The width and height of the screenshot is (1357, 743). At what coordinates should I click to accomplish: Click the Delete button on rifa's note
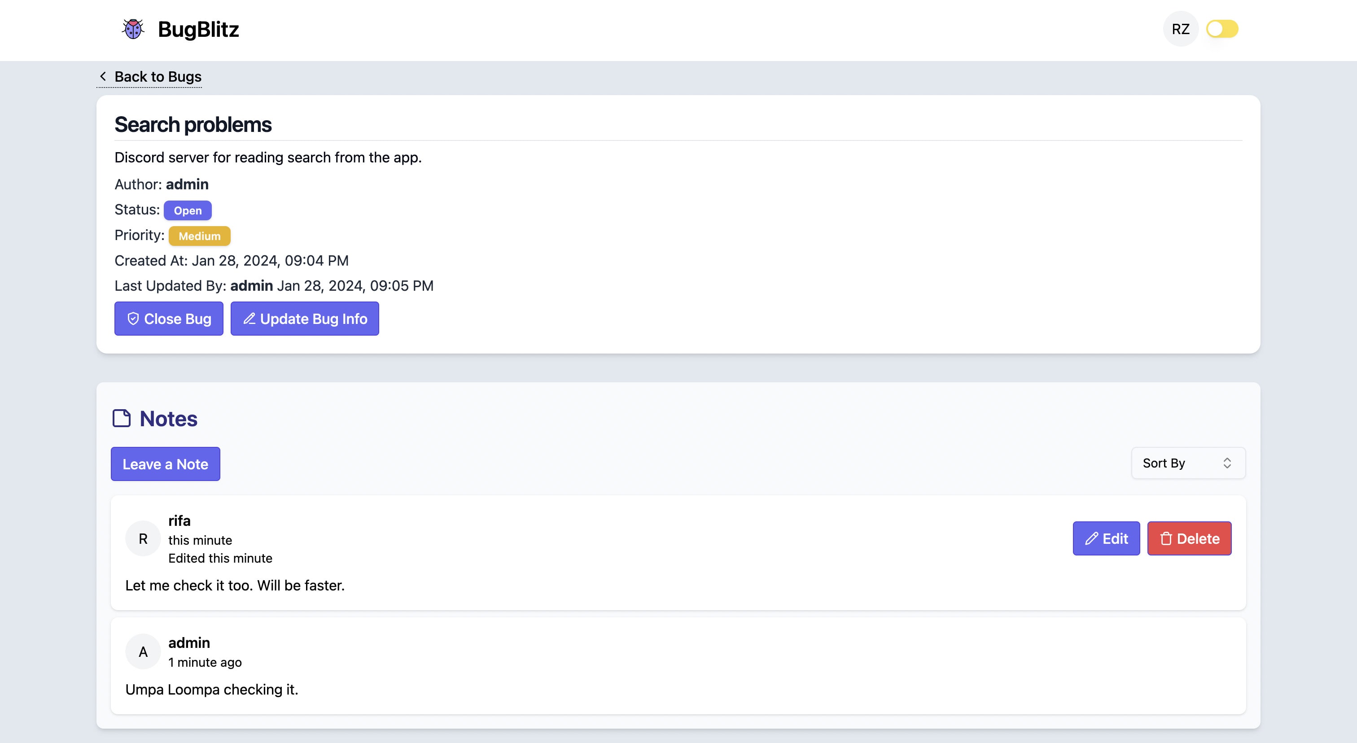pos(1190,538)
